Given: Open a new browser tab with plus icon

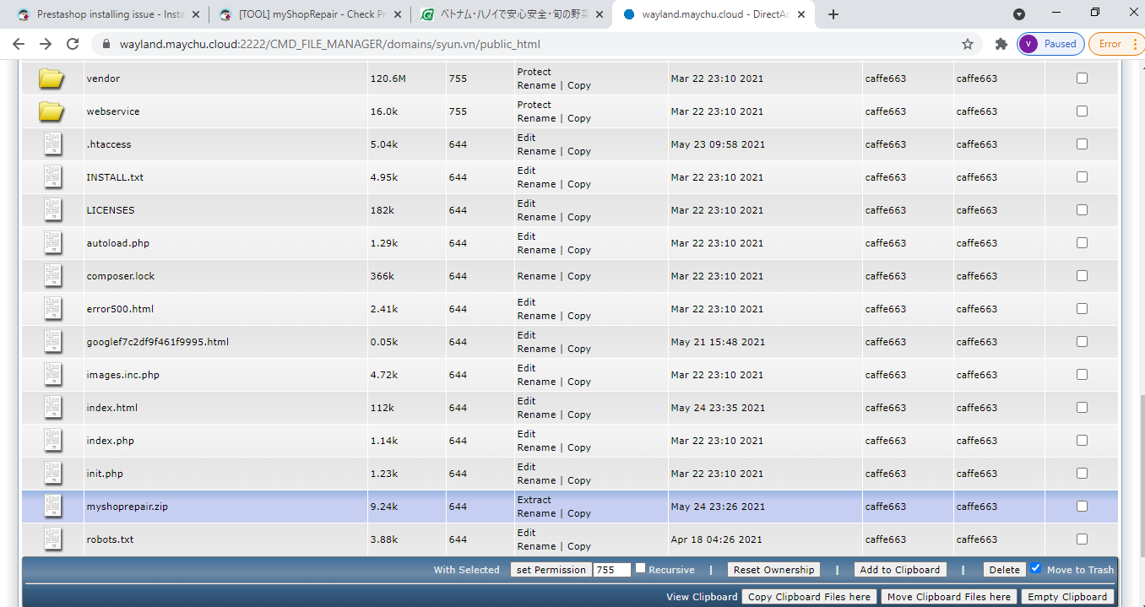Looking at the screenshot, I should coord(833,14).
